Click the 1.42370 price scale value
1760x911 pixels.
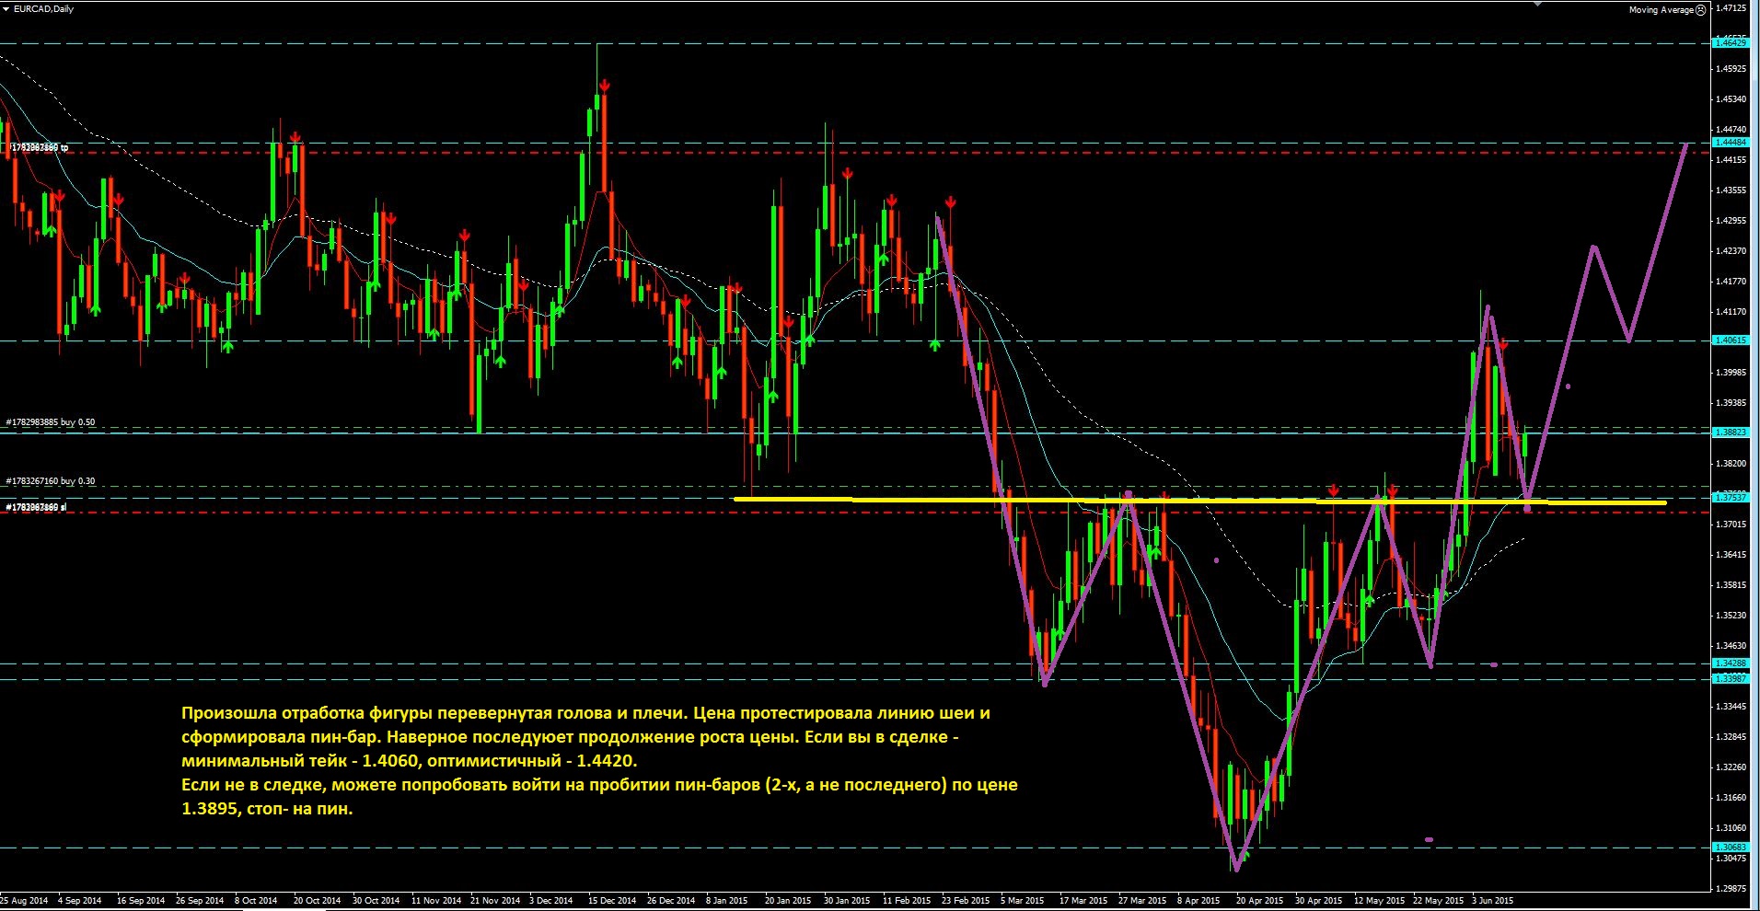pos(1731,251)
